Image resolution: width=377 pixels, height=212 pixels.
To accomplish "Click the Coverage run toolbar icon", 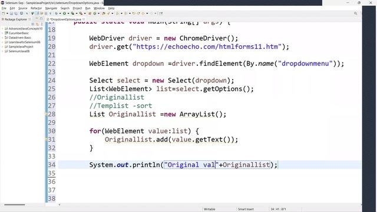I will 72,14.
